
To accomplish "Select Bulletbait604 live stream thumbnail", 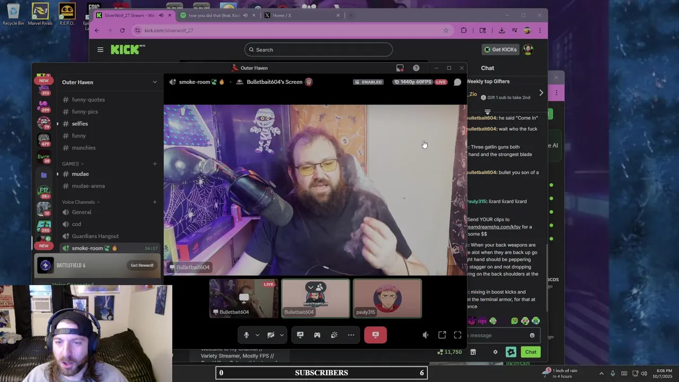I will click(244, 298).
